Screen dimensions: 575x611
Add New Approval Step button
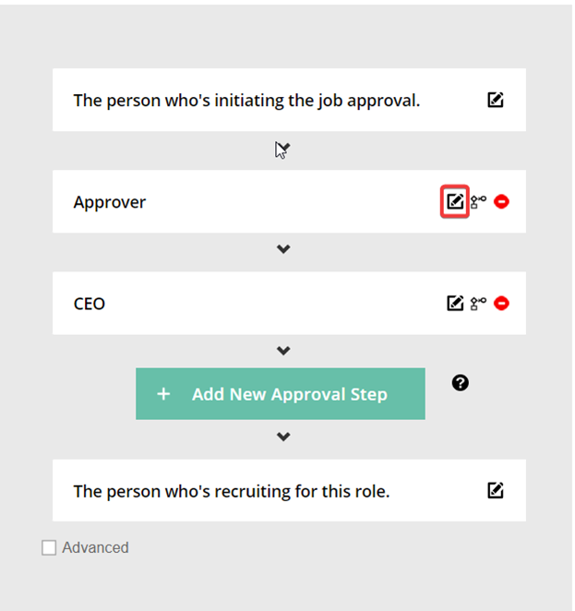click(x=280, y=393)
